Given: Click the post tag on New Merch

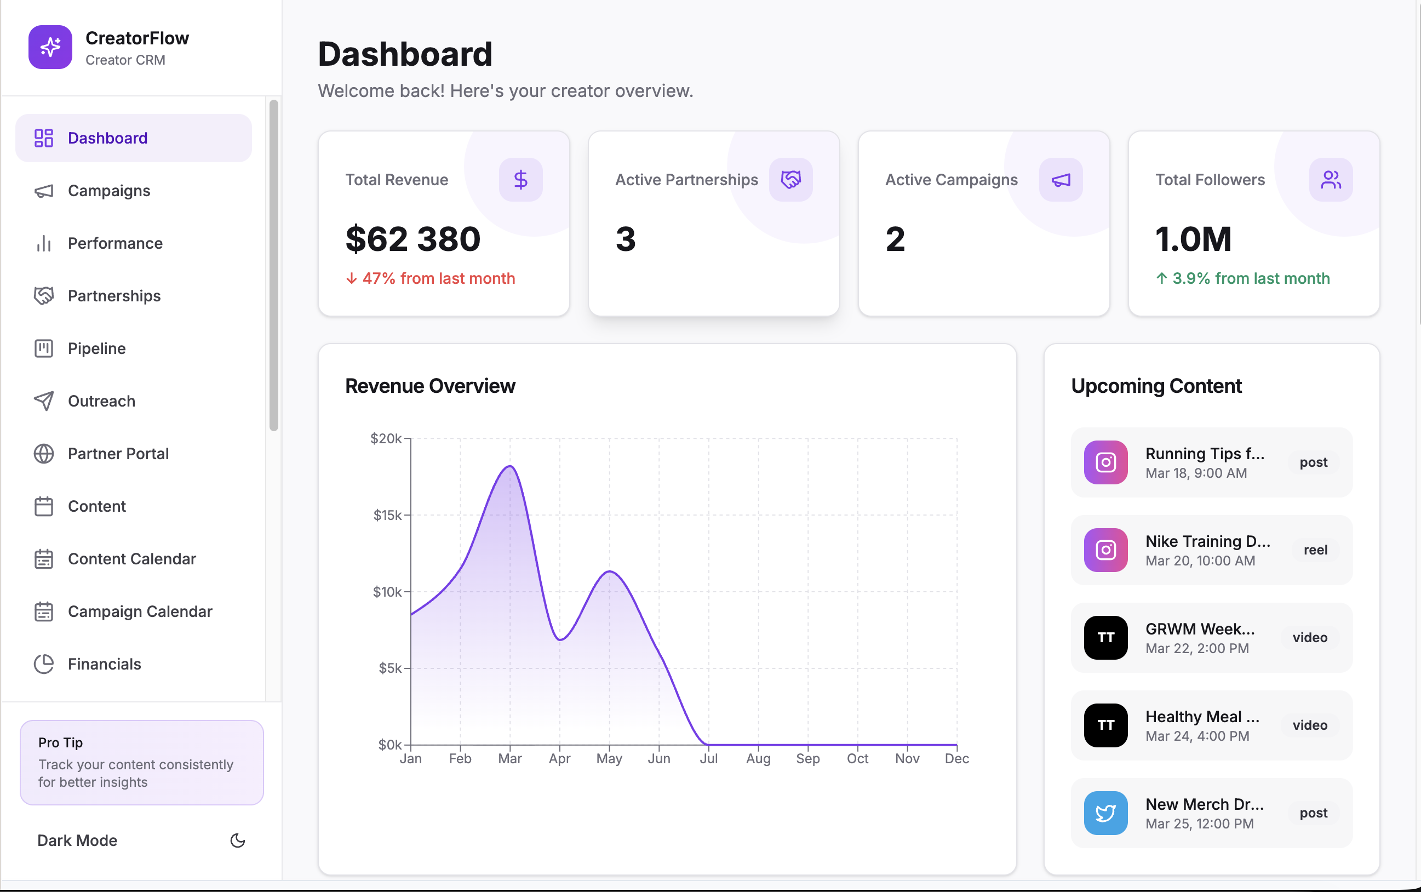Looking at the screenshot, I should point(1314,813).
